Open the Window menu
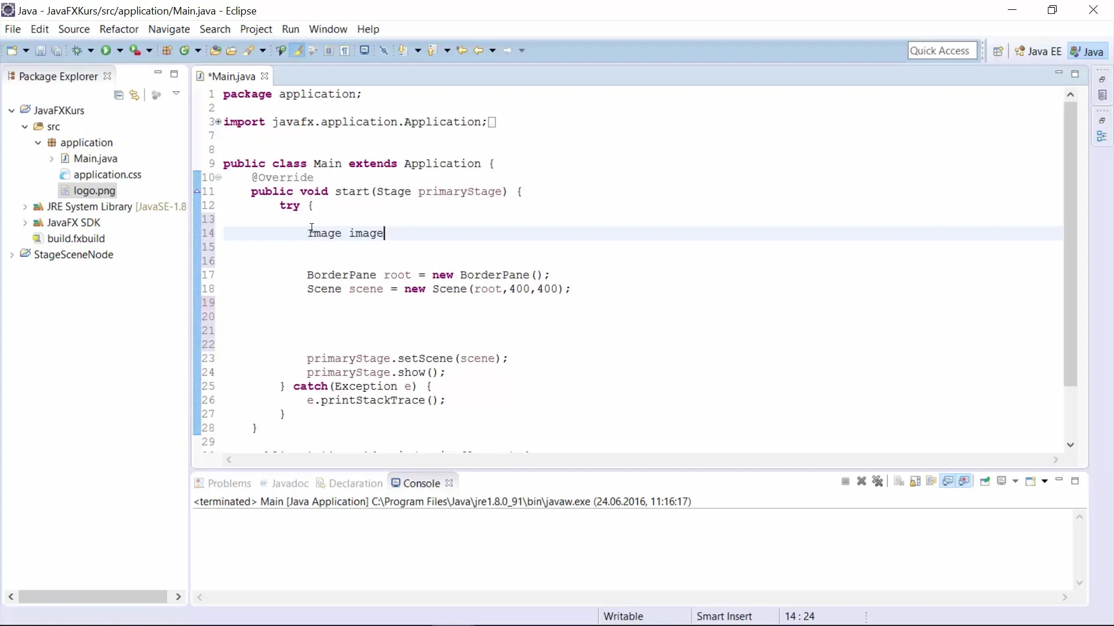1114x626 pixels. click(x=328, y=29)
